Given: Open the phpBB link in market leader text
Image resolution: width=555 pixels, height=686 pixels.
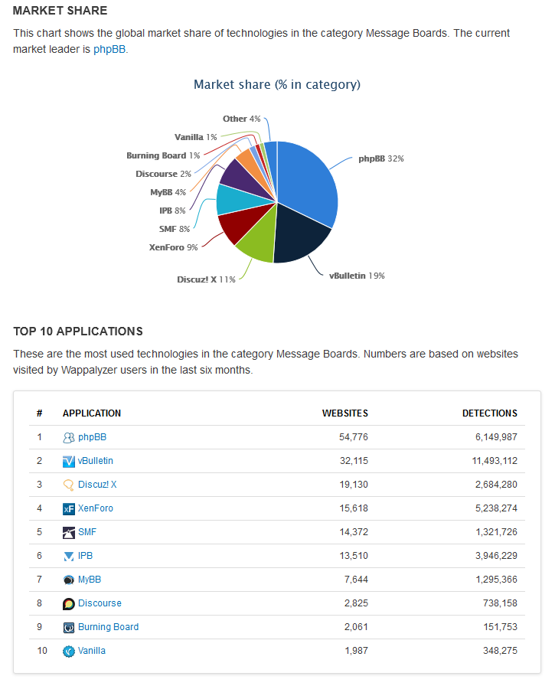Looking at the screenshot, I should click(x=109, y=49).
